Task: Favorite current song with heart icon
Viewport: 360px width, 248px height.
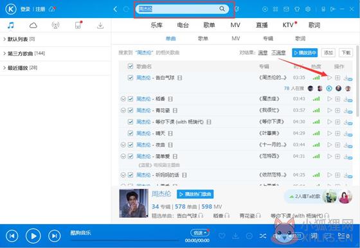Action: point(222,236)
